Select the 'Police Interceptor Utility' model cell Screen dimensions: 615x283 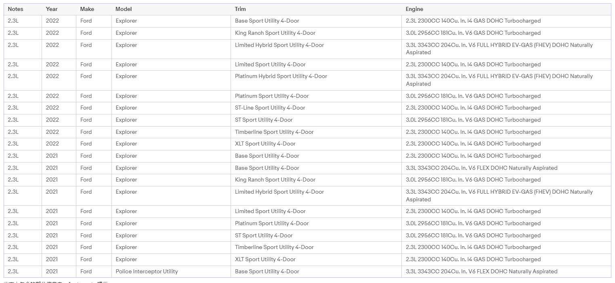(x=147, y=271)
